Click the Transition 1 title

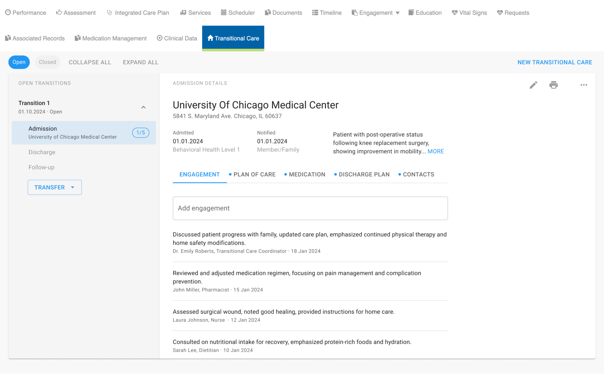tap(34, 103)
